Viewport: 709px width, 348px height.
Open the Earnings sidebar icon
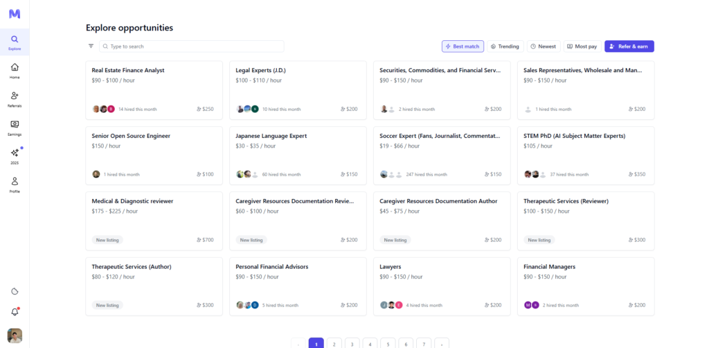tap(15, 127)
